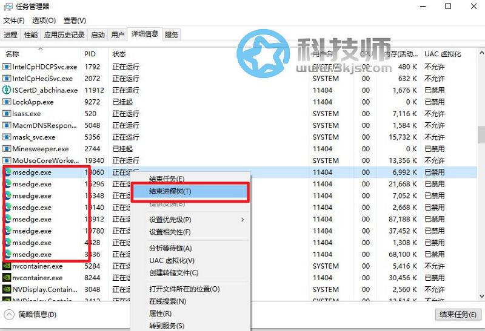Click the memory value 15,732 K

403,137
